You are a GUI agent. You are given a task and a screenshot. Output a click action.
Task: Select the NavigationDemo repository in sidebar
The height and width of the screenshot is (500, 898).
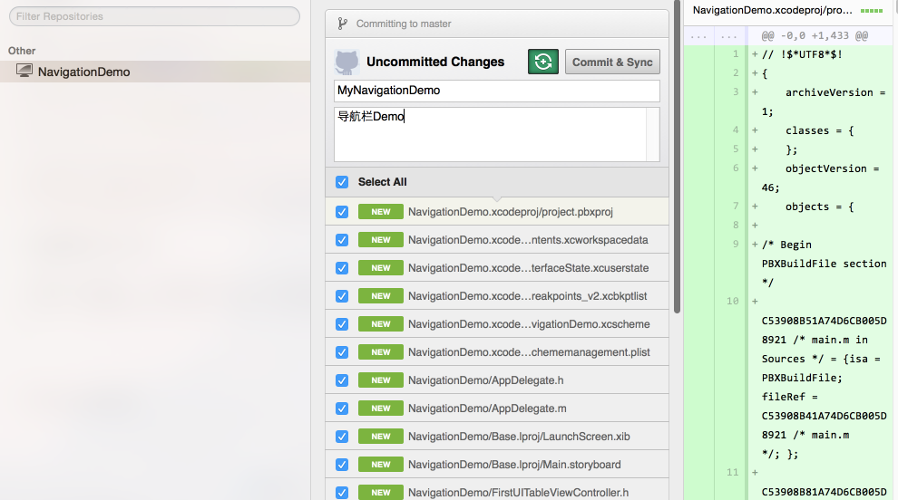pyautogui.click(x=83, y=72)
